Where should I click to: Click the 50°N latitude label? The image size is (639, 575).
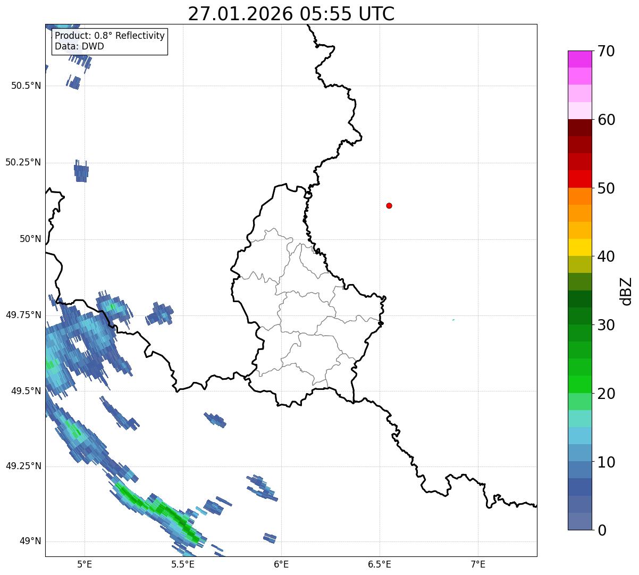[x=30, y=239]
